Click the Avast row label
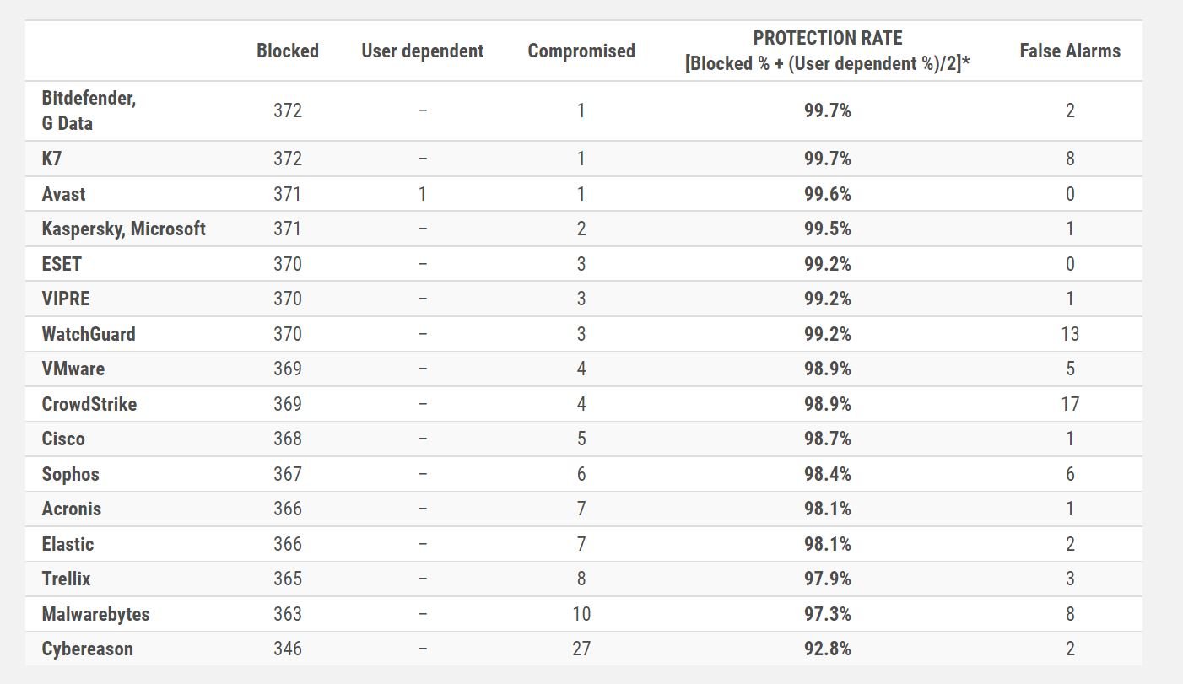 63,194
